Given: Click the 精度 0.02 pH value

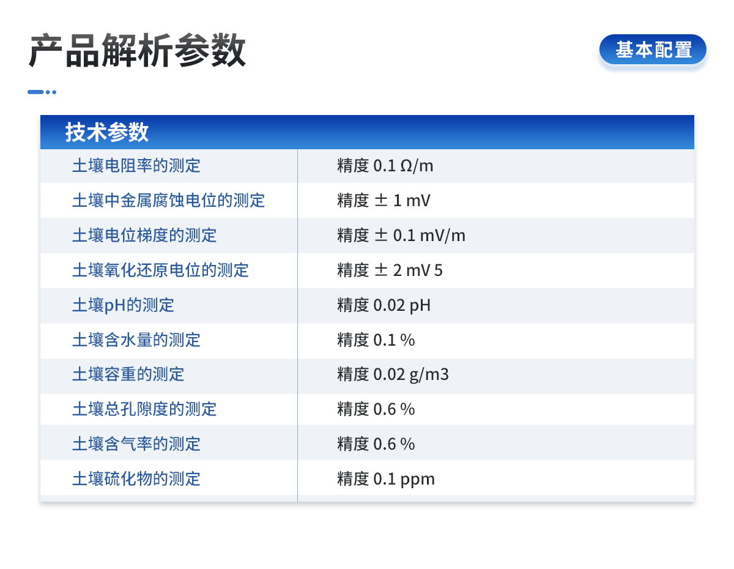Looking at the screenshot, I should click(384, 305).
